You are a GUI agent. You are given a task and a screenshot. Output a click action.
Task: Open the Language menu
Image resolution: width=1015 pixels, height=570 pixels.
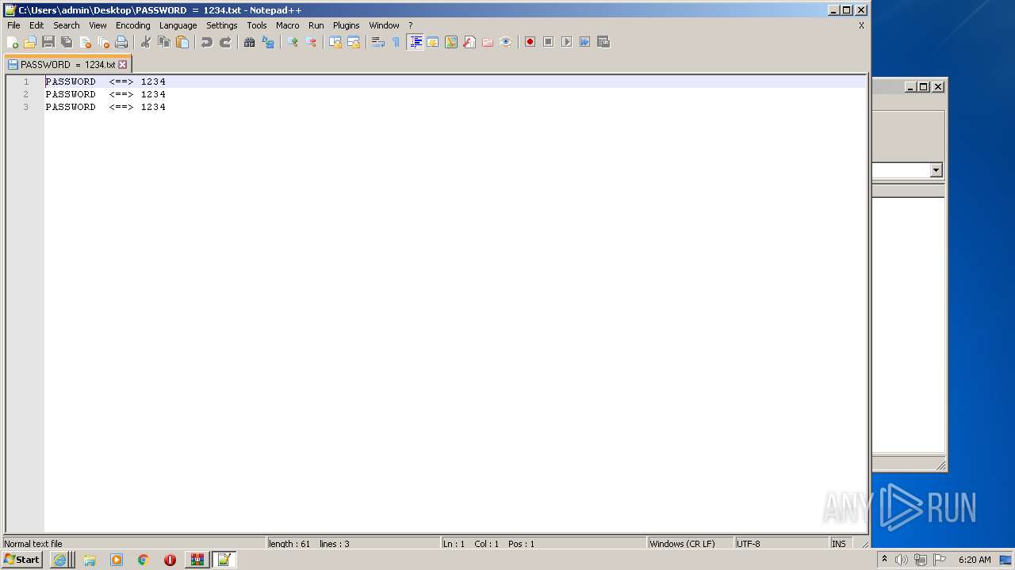[178, 25]
